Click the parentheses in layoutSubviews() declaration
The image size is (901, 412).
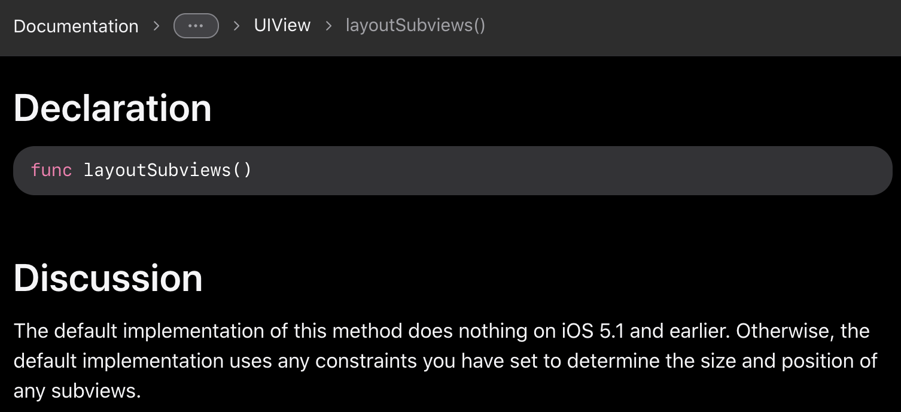click(242, 170)
